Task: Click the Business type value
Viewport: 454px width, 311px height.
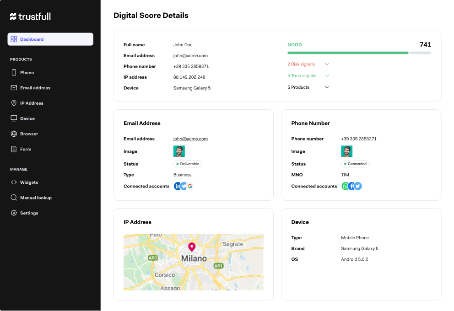Action: click(183, 175)
